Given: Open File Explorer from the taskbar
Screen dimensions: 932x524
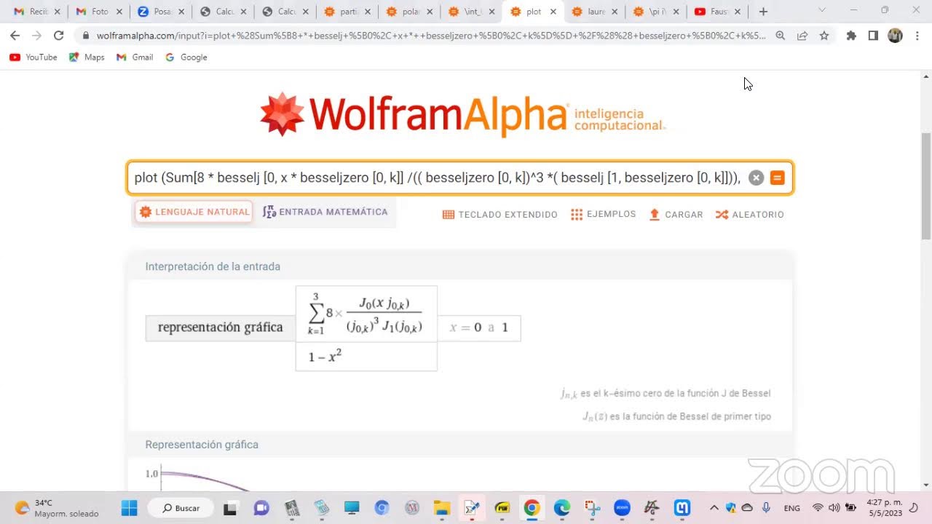Looking at the screenshot, I should [441, 508].
